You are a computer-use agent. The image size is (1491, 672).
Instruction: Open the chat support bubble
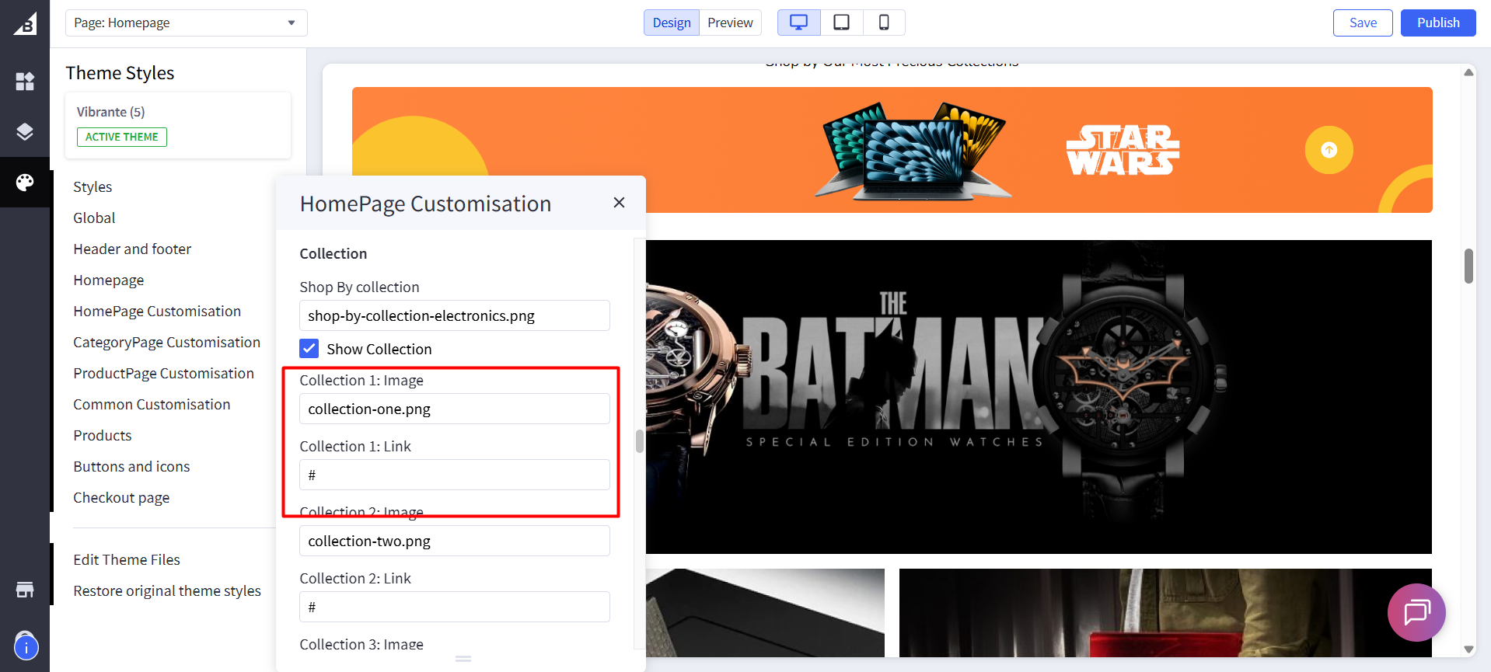tap(1416, 612)
